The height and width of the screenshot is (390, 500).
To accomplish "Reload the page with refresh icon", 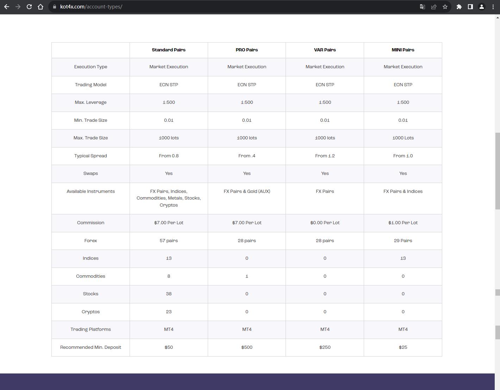I will [x=29, y=7].
